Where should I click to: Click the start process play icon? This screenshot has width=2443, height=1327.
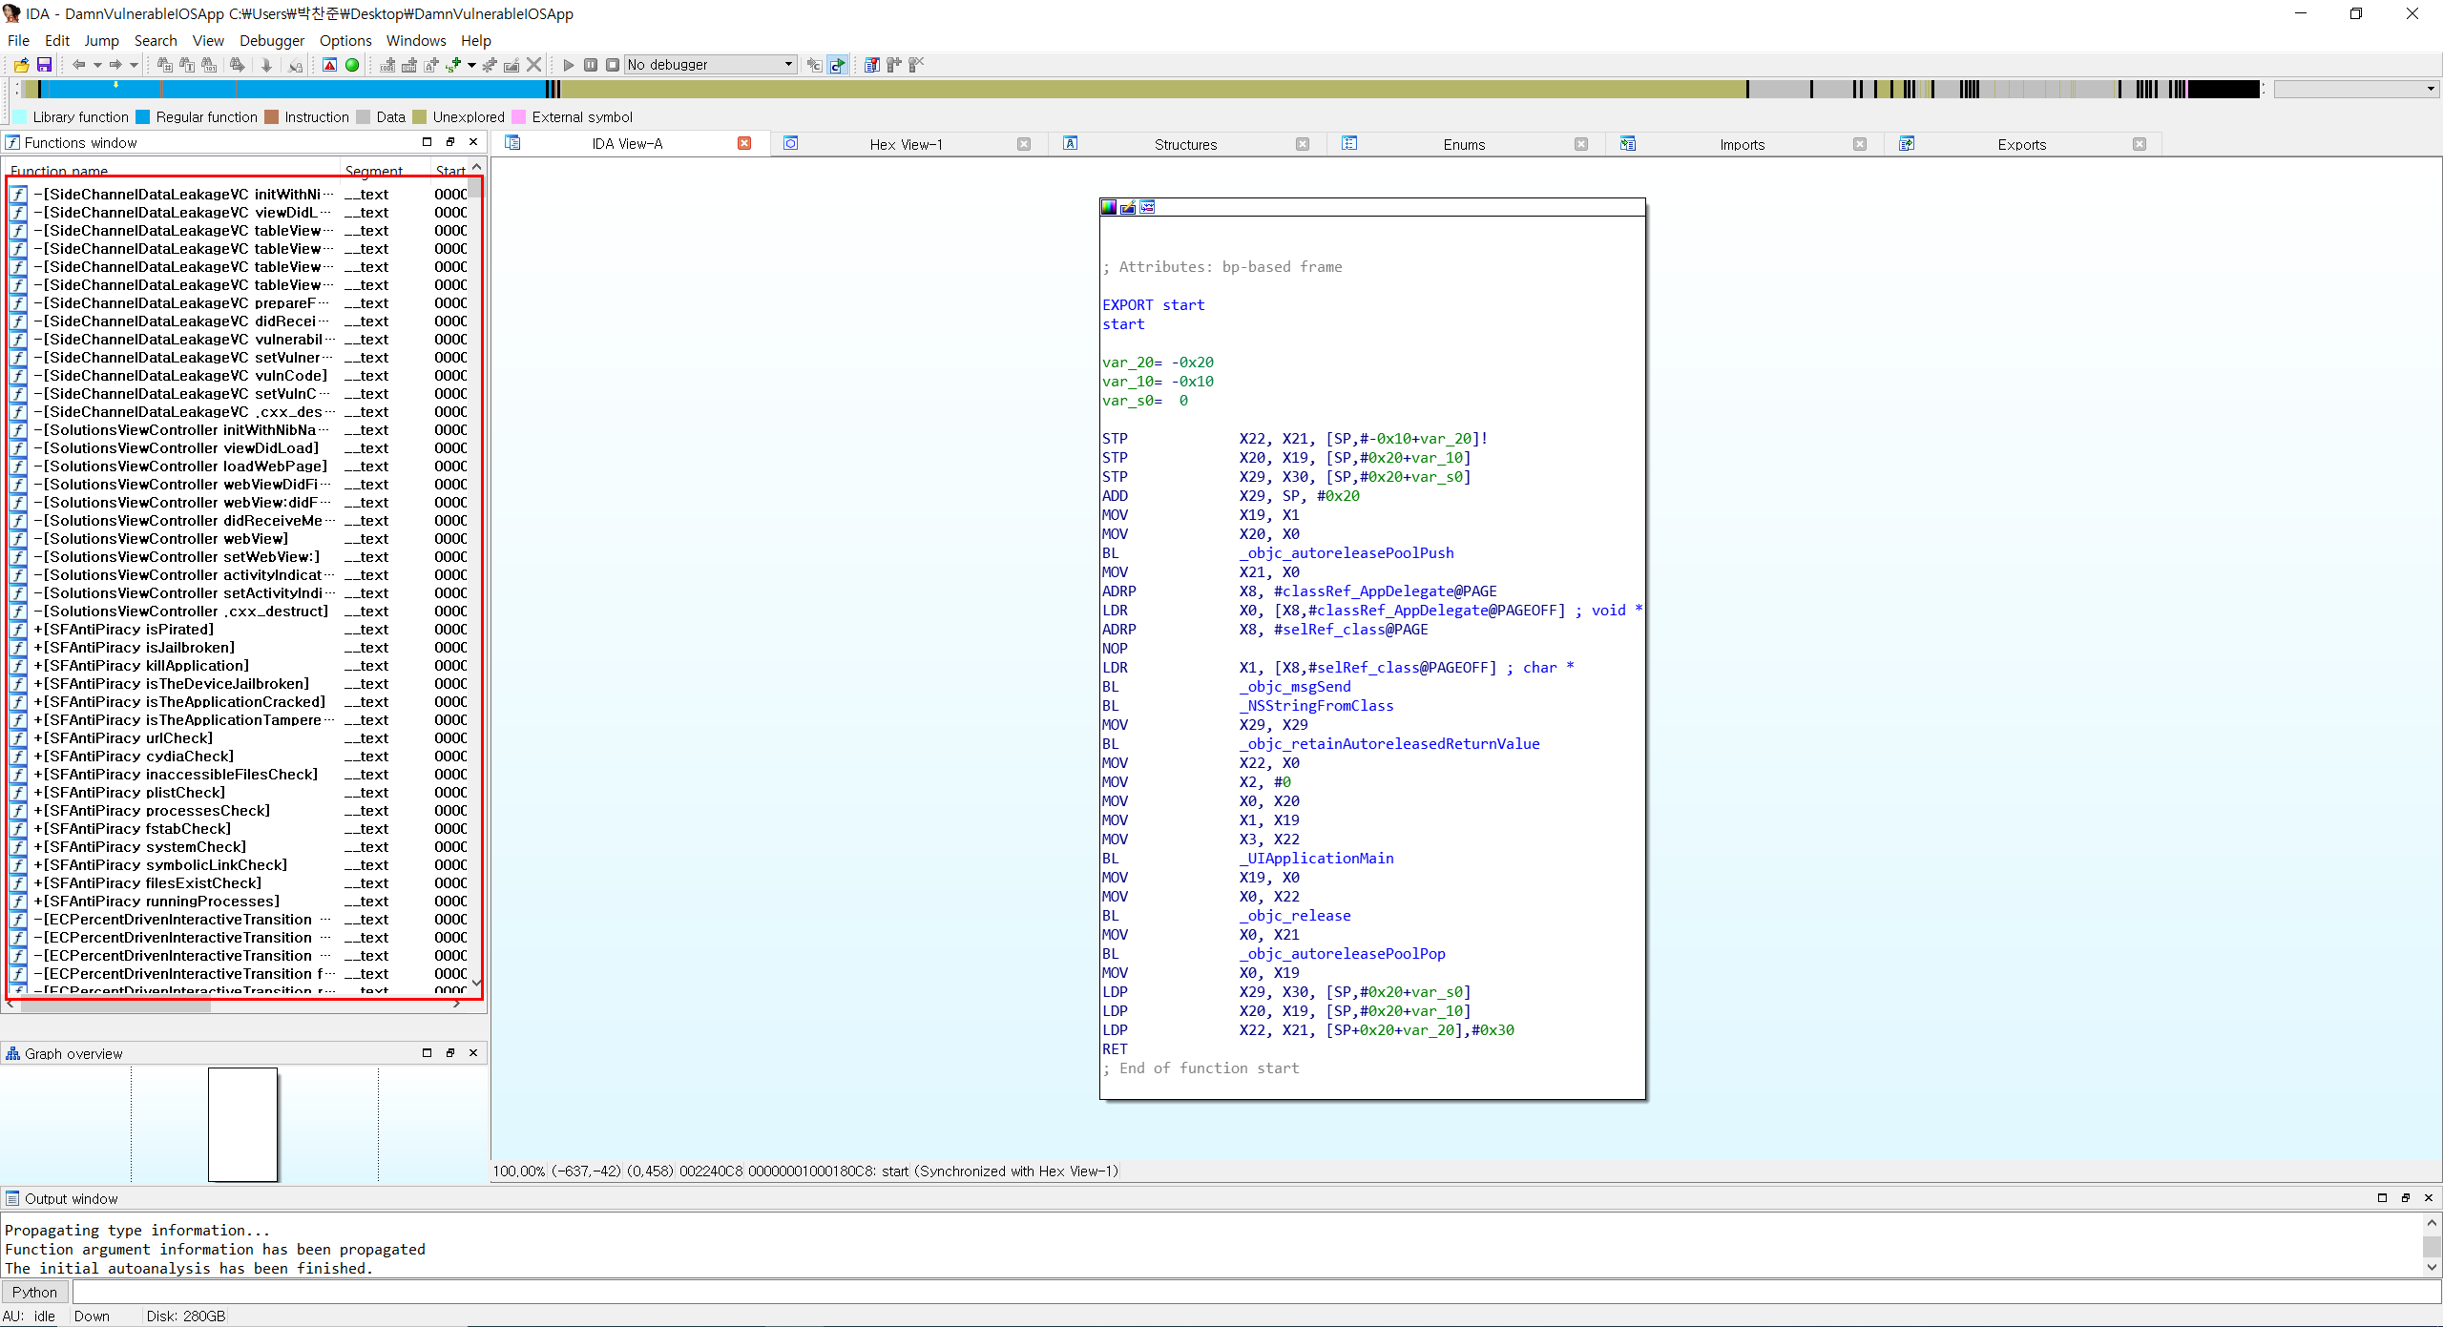tap(569, 65)
